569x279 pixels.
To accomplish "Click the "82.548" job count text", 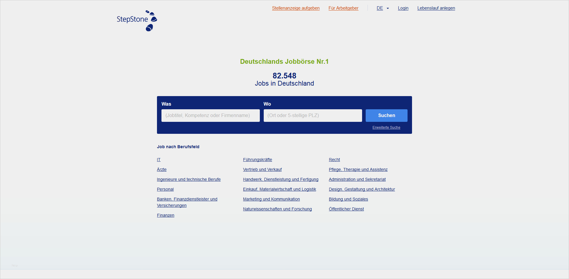I will [x=284, y=76].
